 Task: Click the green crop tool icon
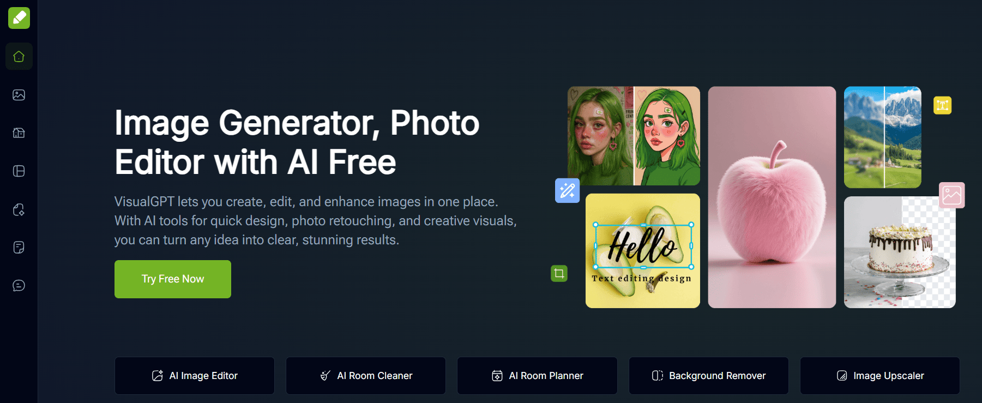(x=559, y=273)
